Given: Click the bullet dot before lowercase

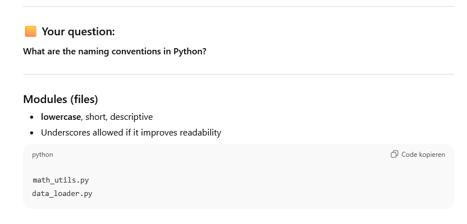Looking at the screenshot, I should click(31, 118).
